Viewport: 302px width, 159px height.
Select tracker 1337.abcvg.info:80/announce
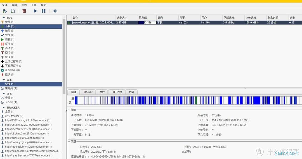(x=31, y=121)
